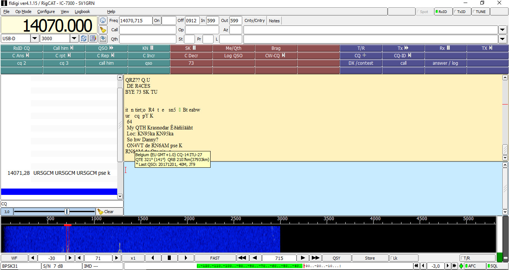Click the green diamond signal indicator
This screenshot has height=270, width=509.
461,266
